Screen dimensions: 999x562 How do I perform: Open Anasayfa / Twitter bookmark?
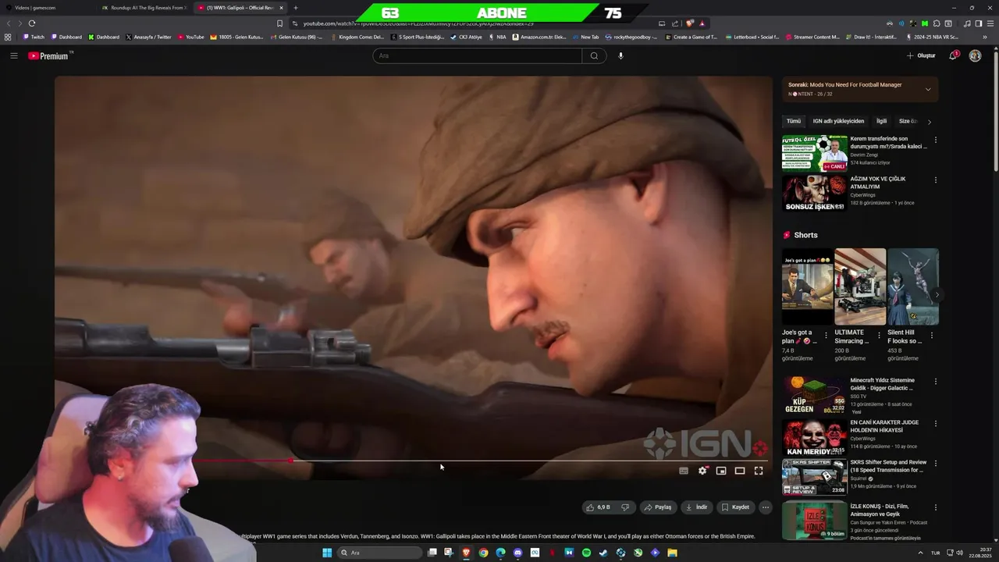coord(148,37)
